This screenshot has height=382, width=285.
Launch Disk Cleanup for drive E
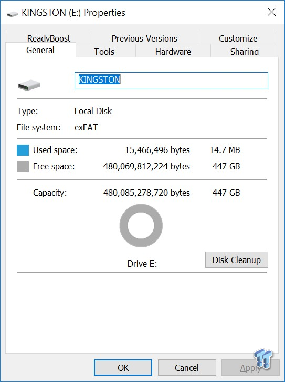coord(237,260)
